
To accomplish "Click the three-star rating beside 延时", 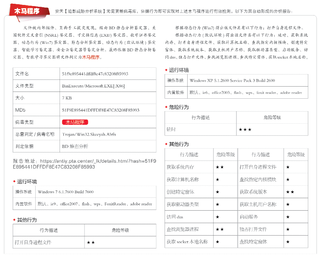I will pos(245,130).
